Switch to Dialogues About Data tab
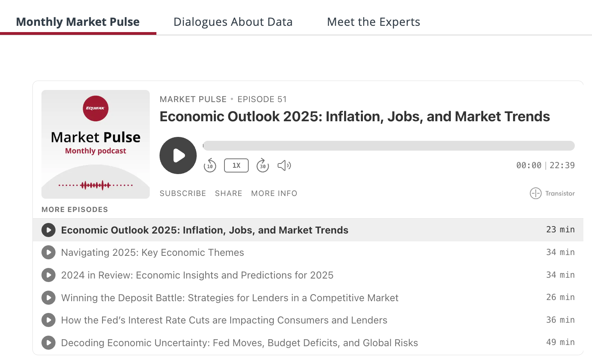This screenshot has width=592, height=363. 233,22
